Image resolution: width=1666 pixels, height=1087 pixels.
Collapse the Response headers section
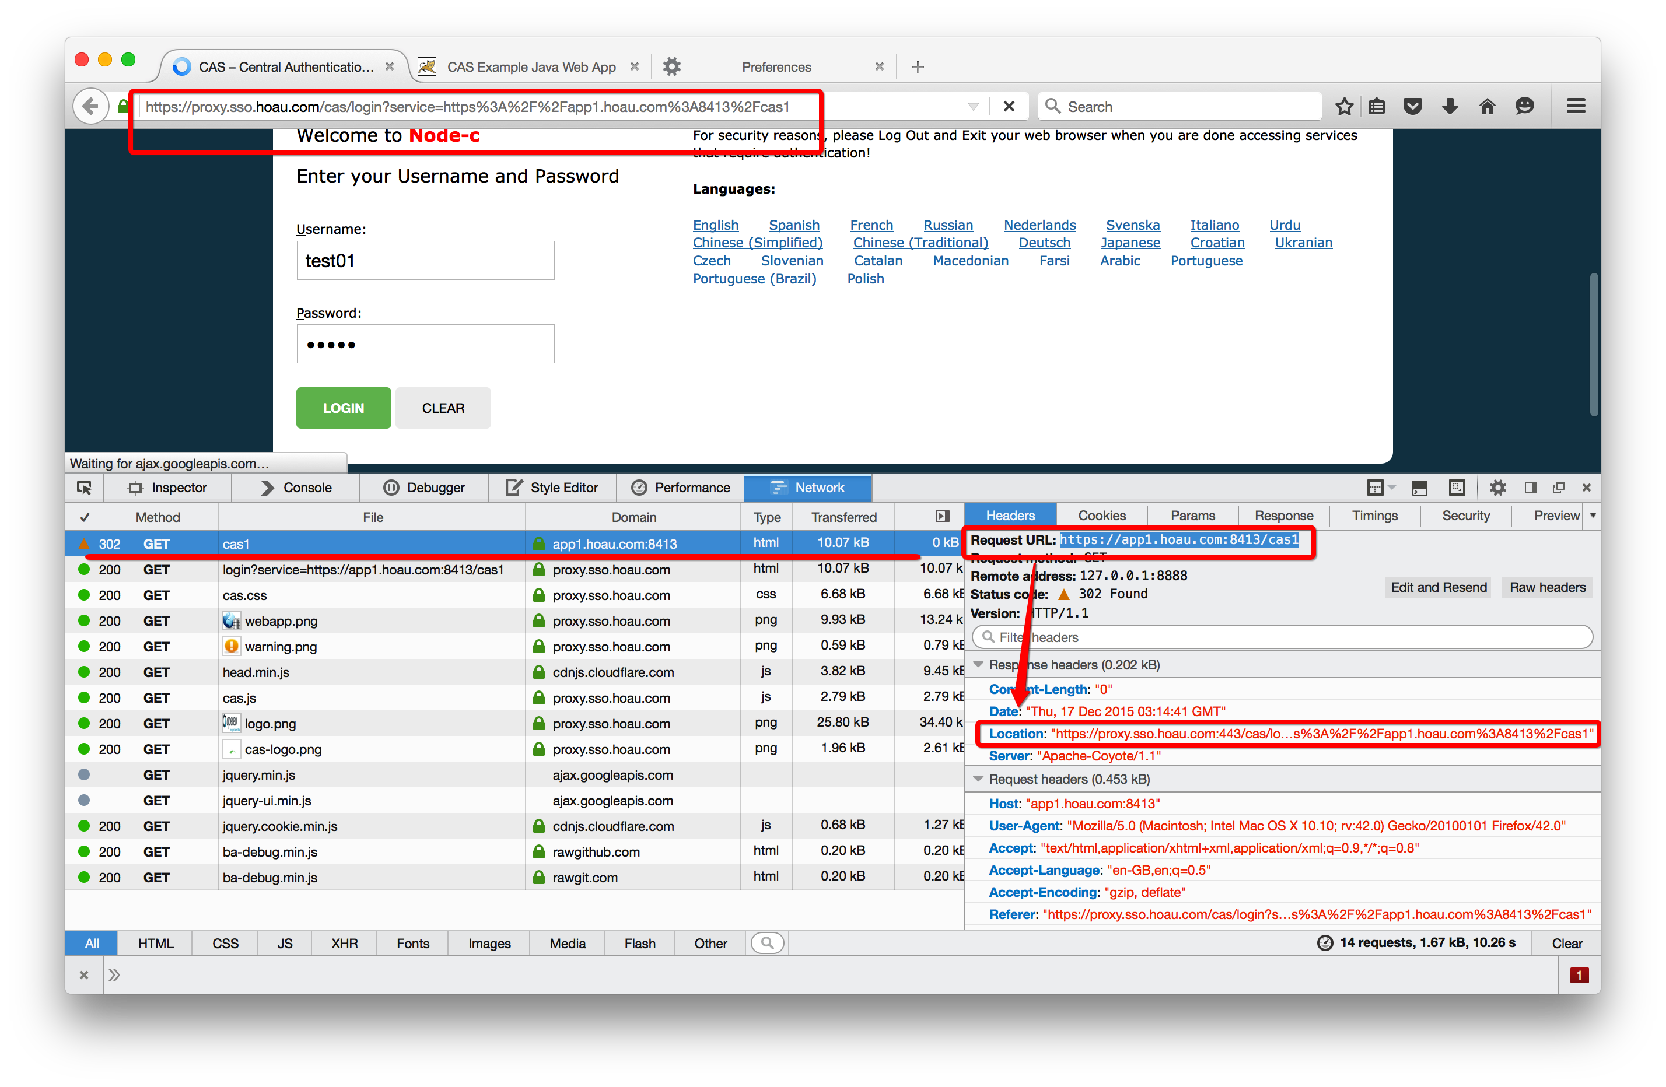tap(979, 664)
